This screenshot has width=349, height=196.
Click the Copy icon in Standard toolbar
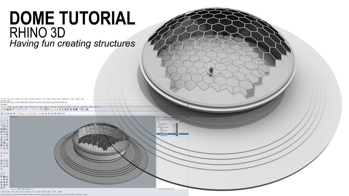click(x=19, y=109)
